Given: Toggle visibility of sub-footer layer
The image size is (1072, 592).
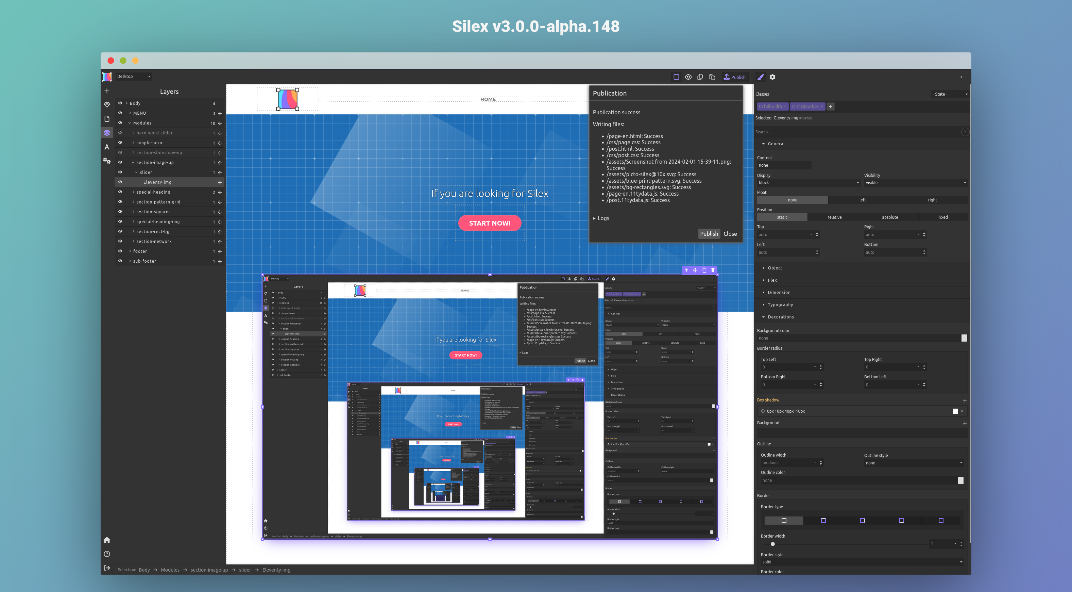Looking at the screenshot, I should click(120, 261).
